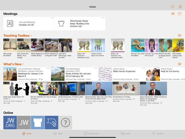
Task: Open the sign language hand tile
Action: point(52,123)
